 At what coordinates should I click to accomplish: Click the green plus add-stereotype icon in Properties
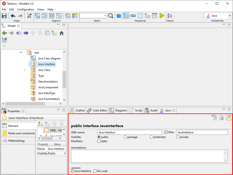tap(40, 124)
